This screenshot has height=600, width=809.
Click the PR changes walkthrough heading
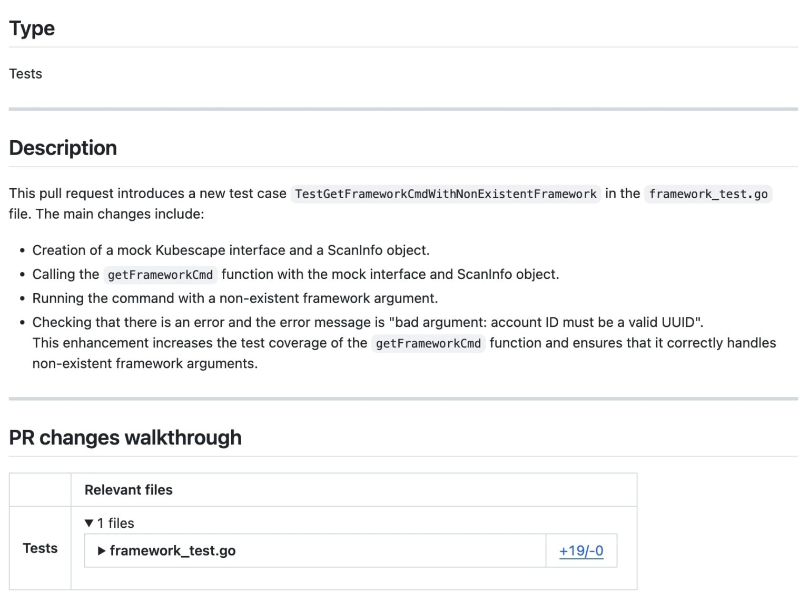tap(125, 437)
